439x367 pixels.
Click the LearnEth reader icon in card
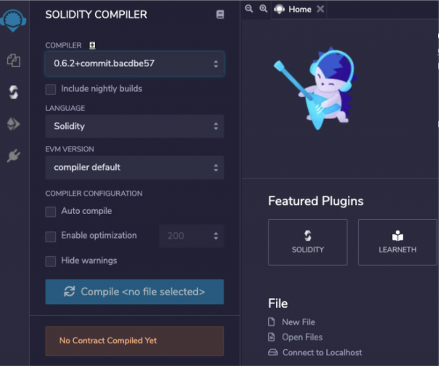[x=397, y=236]
